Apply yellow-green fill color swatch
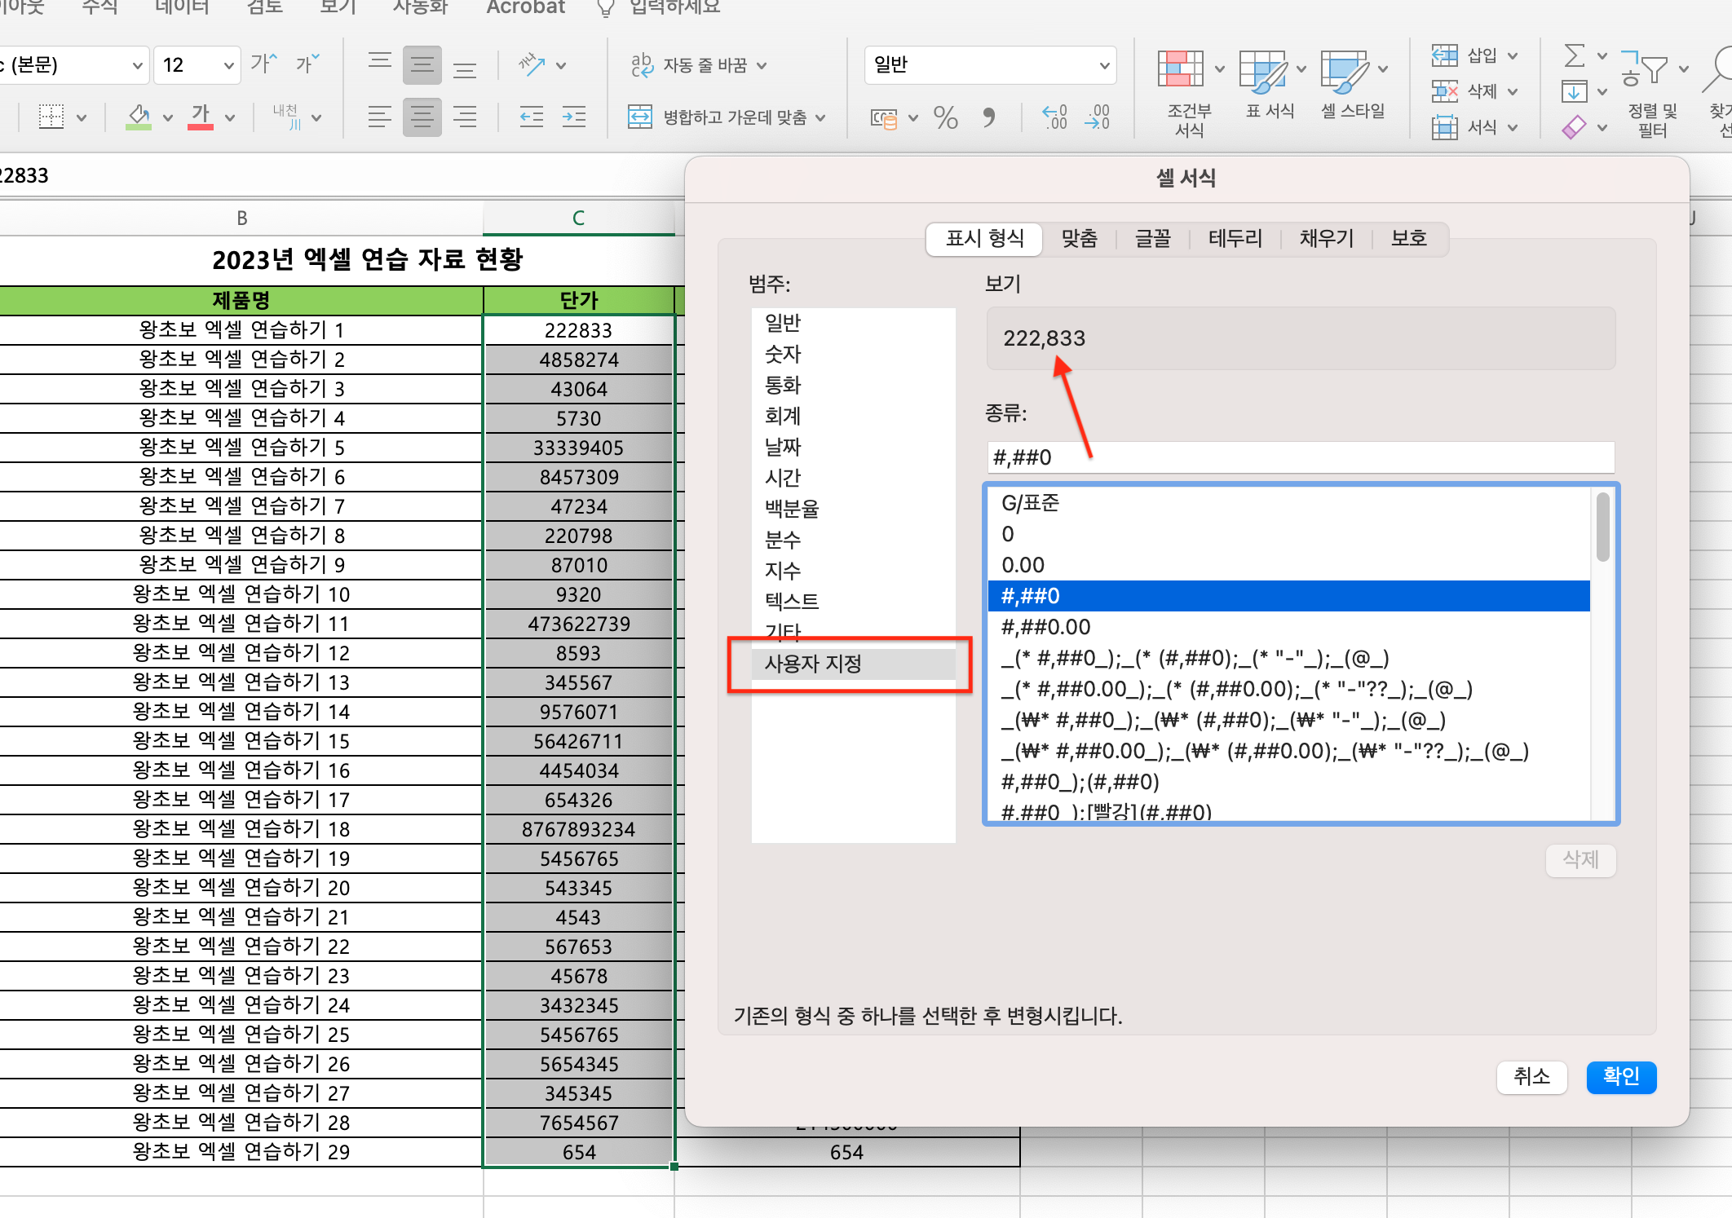 [x=139, y=117]
